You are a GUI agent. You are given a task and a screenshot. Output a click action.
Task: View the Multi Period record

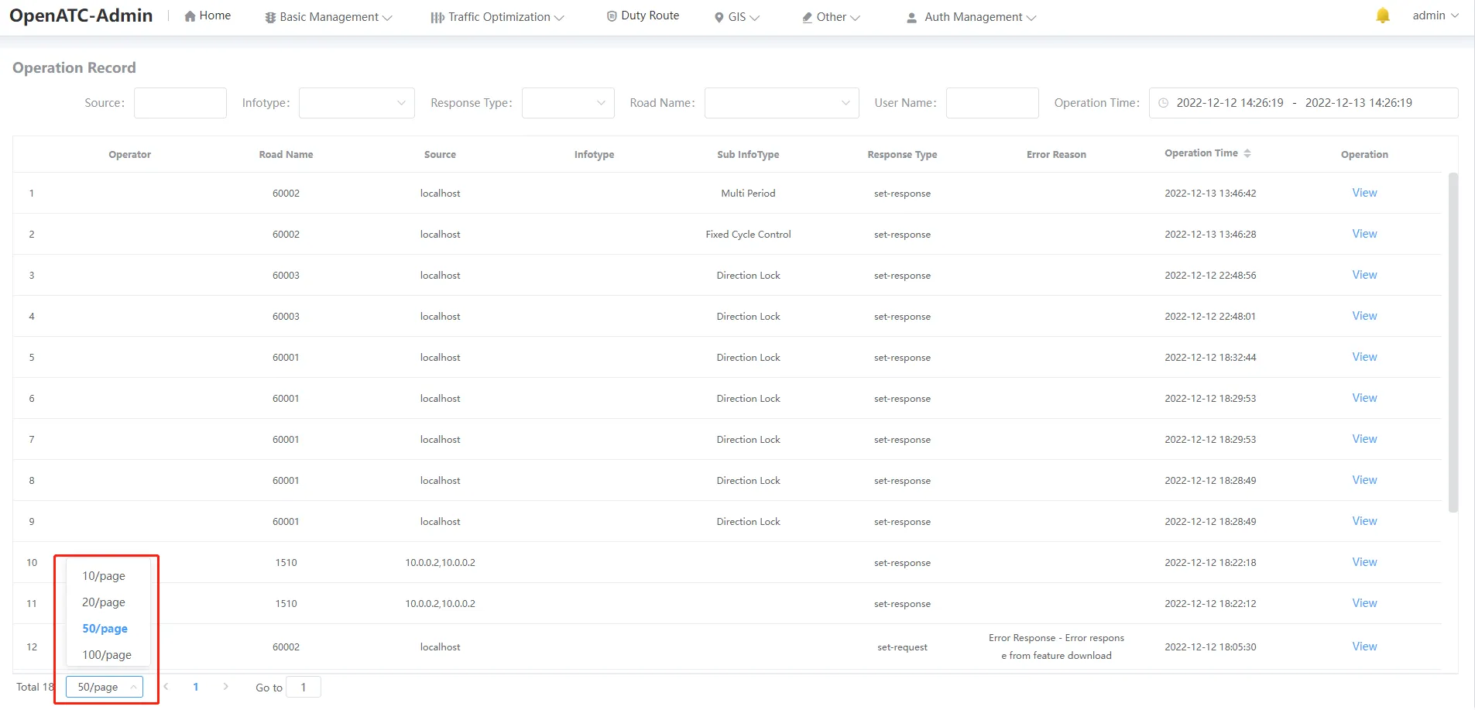coord(1364,193)
